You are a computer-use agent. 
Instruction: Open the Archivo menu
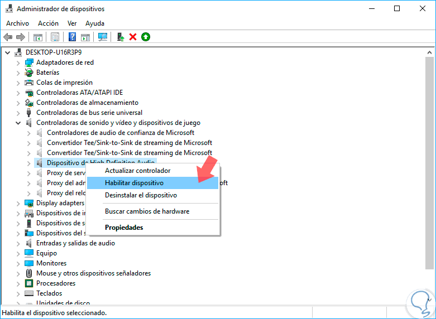pos(17,23)
